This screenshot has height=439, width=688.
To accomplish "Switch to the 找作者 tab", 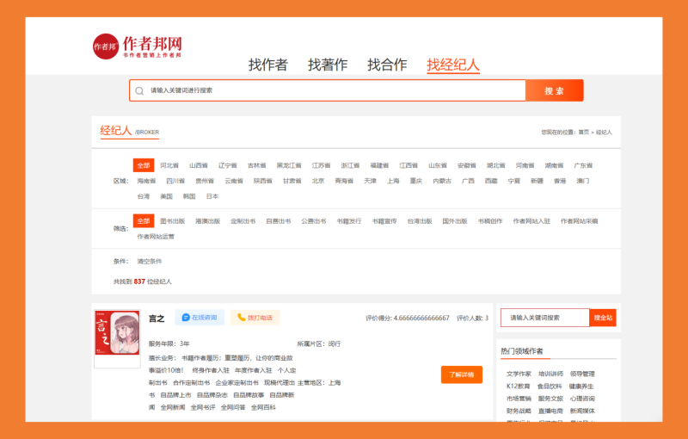I will click(x=267, y=65).
